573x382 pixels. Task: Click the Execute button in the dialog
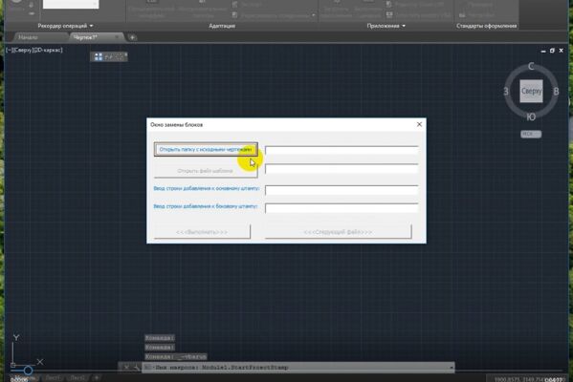tap(202, 232)
